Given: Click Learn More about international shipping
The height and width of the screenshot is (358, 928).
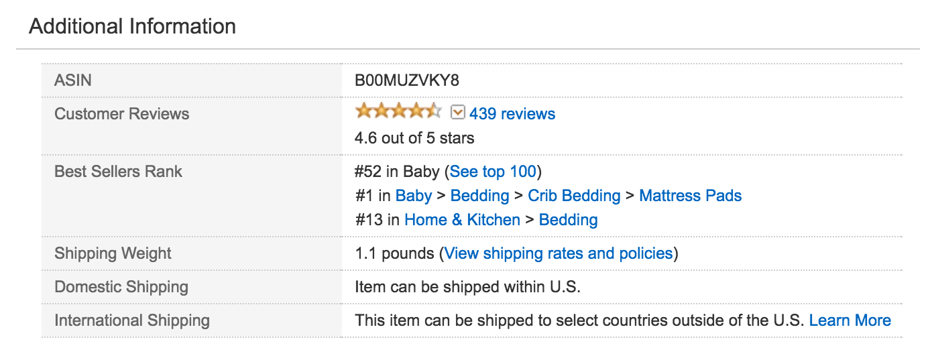Looking at the screenshot, I should [x=850, y=320].
